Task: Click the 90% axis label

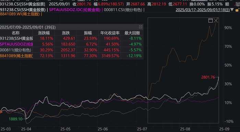Action: point(228,28)
